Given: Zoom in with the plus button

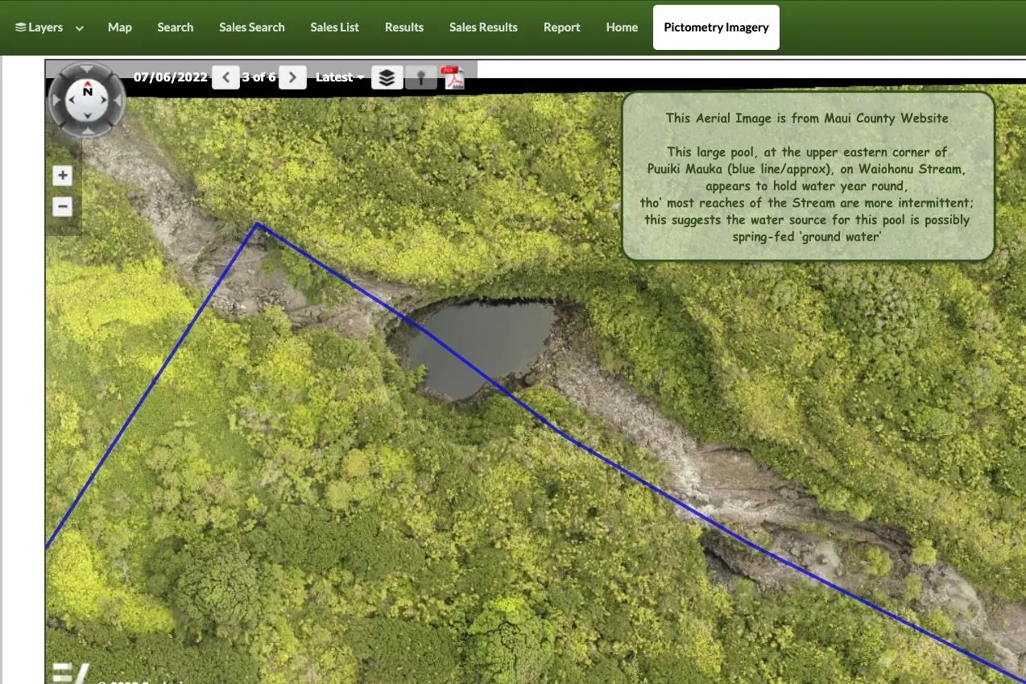Looking at the screenshot, I should pos(62,176).
